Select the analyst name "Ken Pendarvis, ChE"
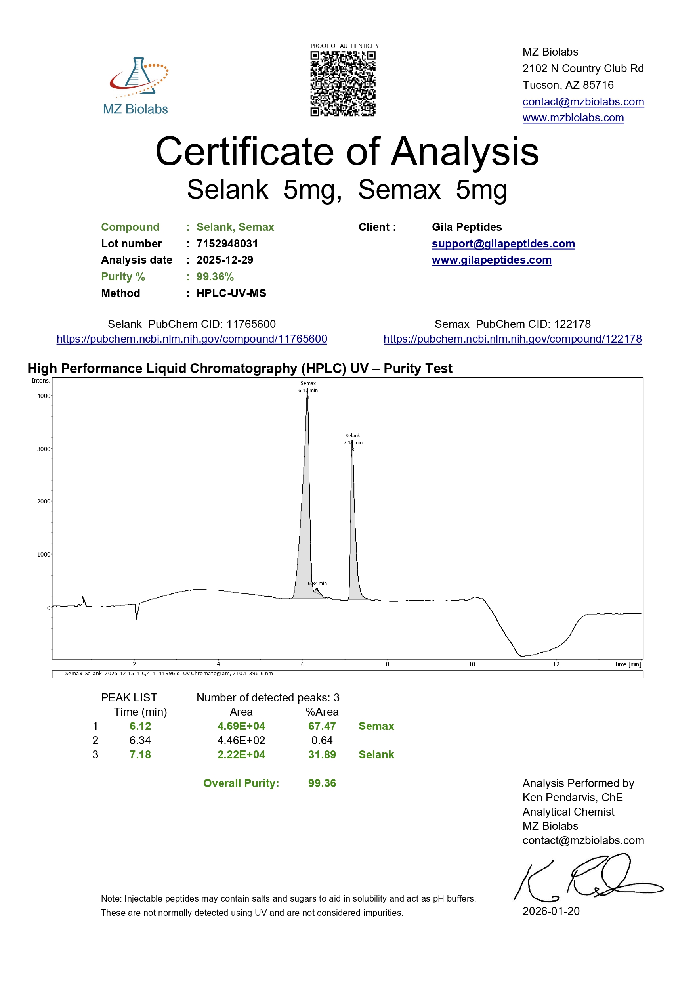Image resolution: width=695 pixels, height=984 pixels. click(573, 797)
